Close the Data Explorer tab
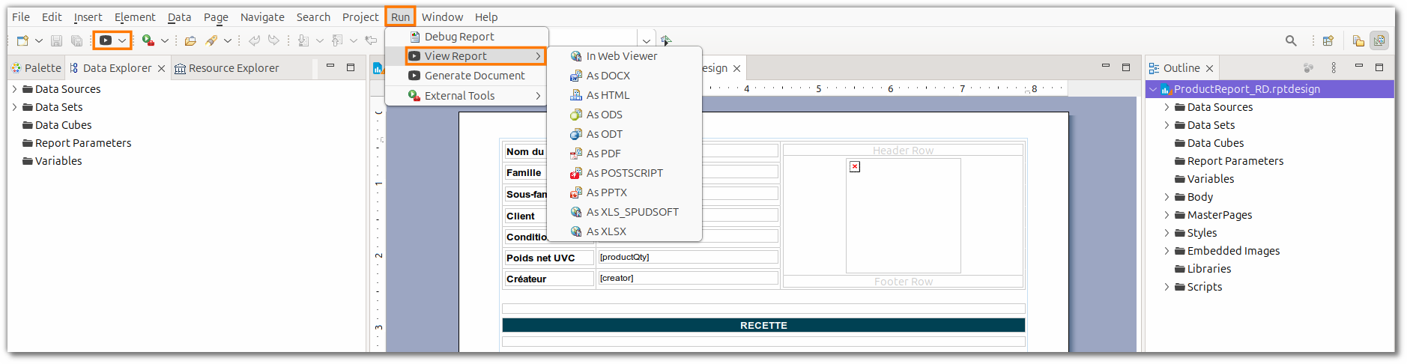Image resolution: width=1407 pixels, height=364 pixels. (161, 68)
